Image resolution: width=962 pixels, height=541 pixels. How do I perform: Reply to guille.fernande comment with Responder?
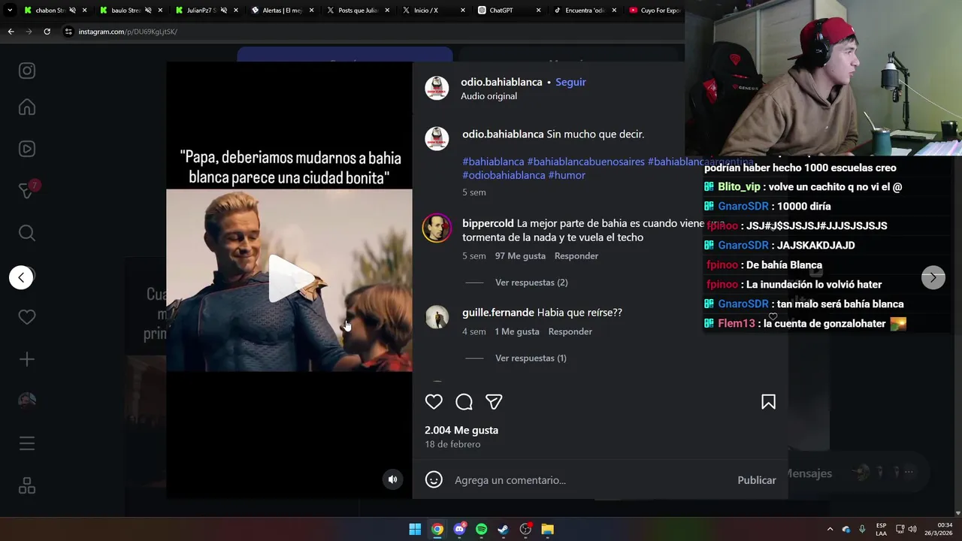(570, 331)
